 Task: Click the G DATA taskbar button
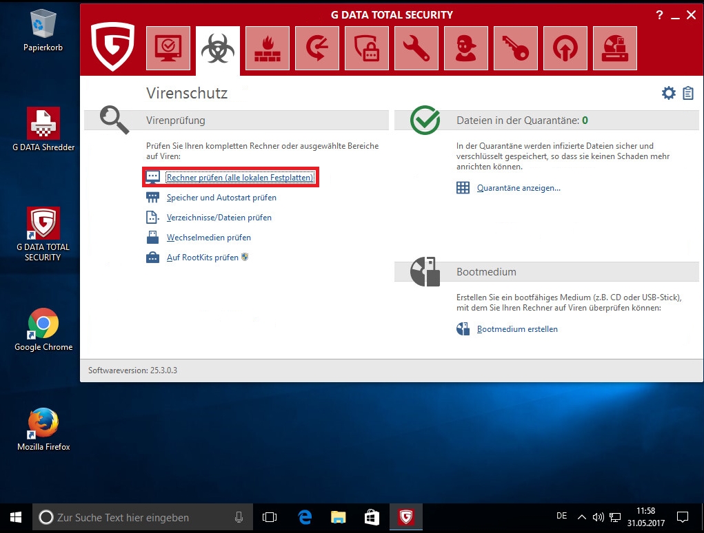(x=406, y=517)
